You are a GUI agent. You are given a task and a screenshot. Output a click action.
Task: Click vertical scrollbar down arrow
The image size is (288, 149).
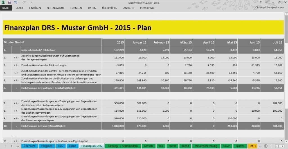pyautogui.click(x=286, y=142)
